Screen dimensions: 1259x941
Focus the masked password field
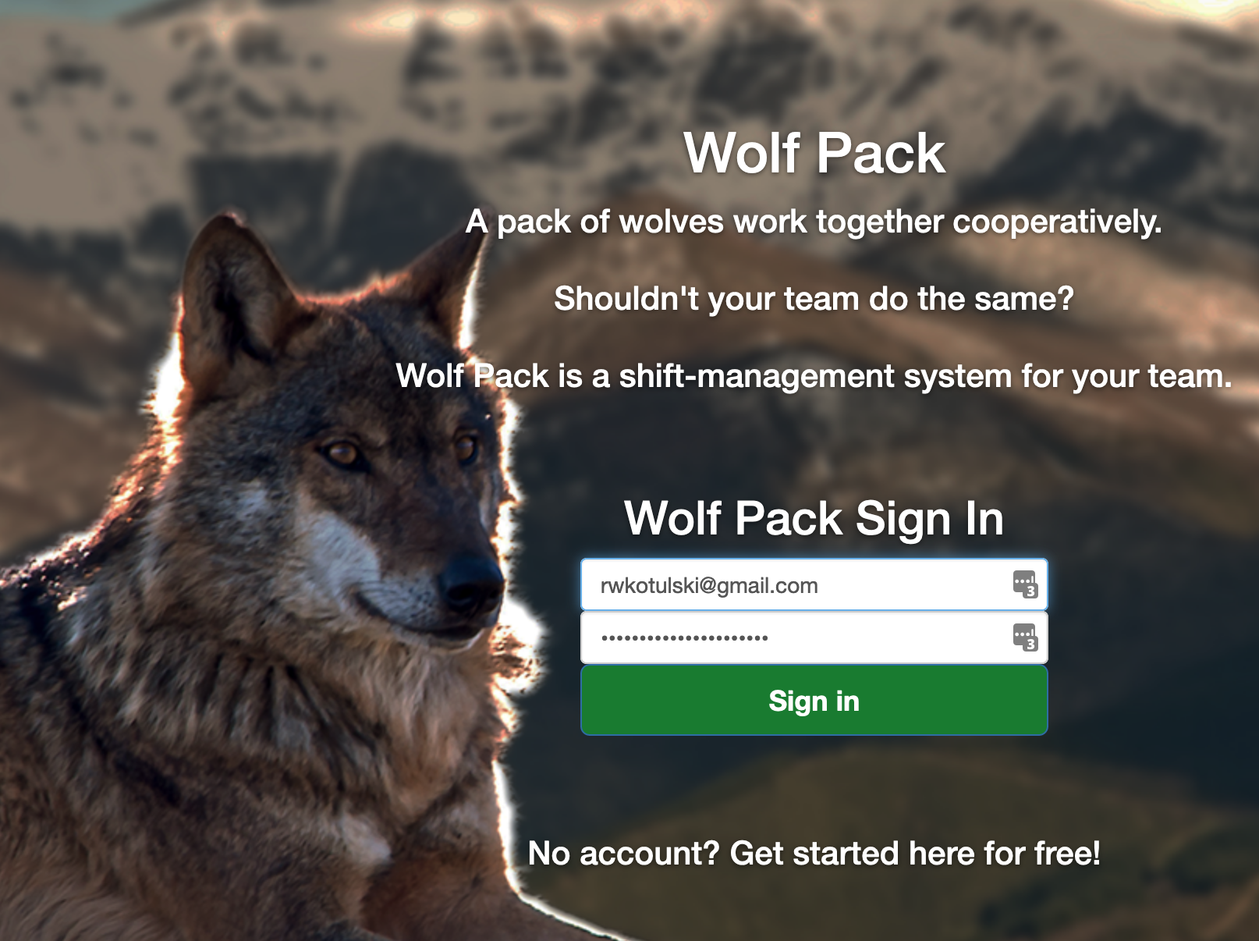tap(814, 637)
